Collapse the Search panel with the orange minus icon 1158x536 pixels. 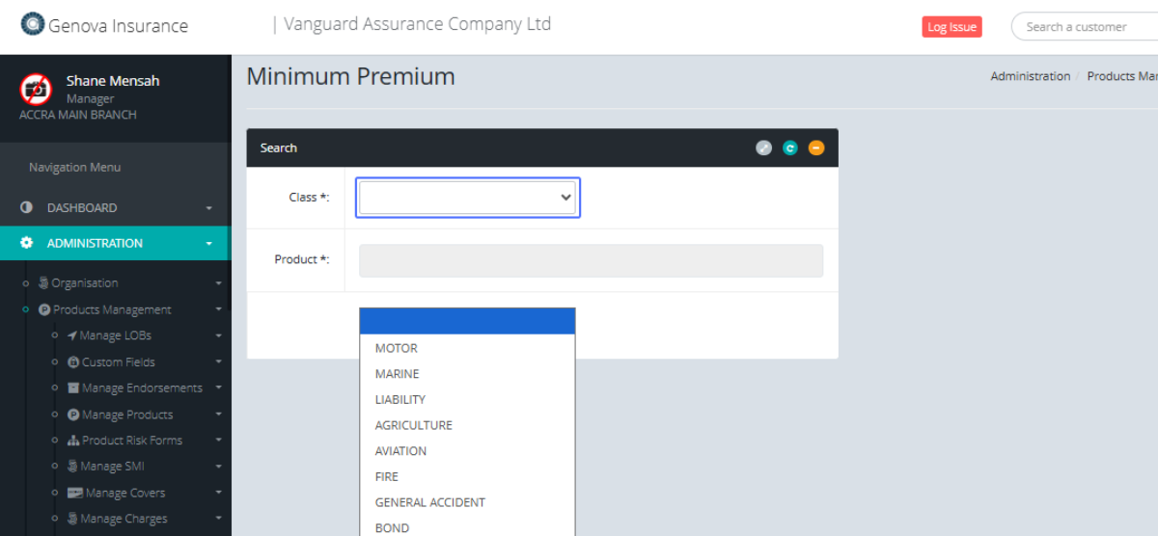(816, 147)
